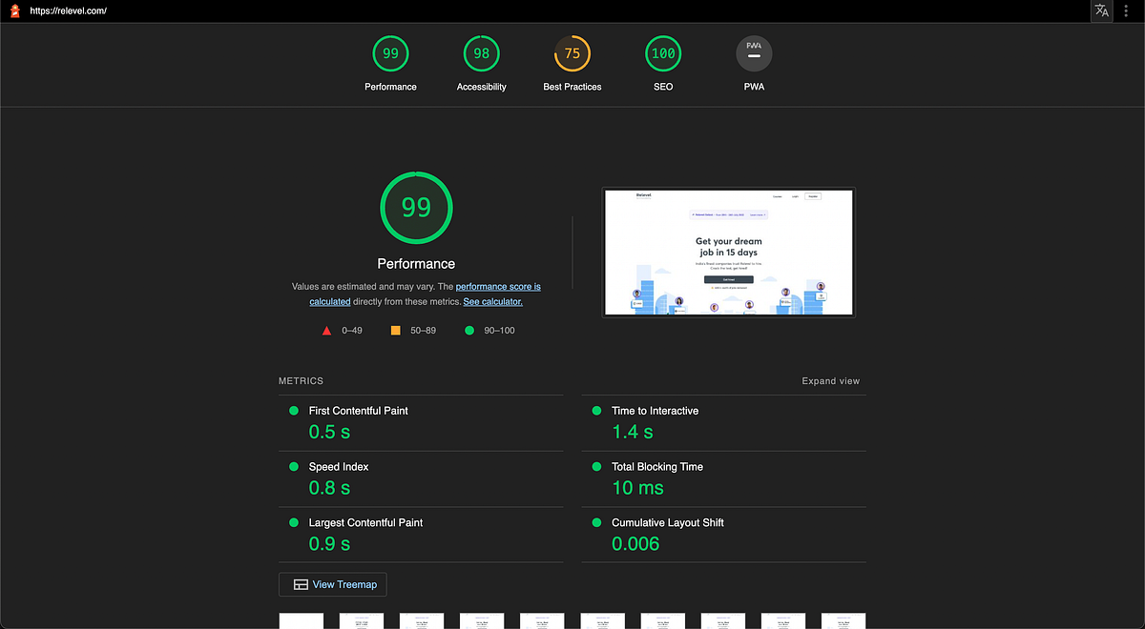The height and width of the screenshot is (629, 1145).
Task: Click the Lighthouse logo in the top bar
Action: coord(14,10)
